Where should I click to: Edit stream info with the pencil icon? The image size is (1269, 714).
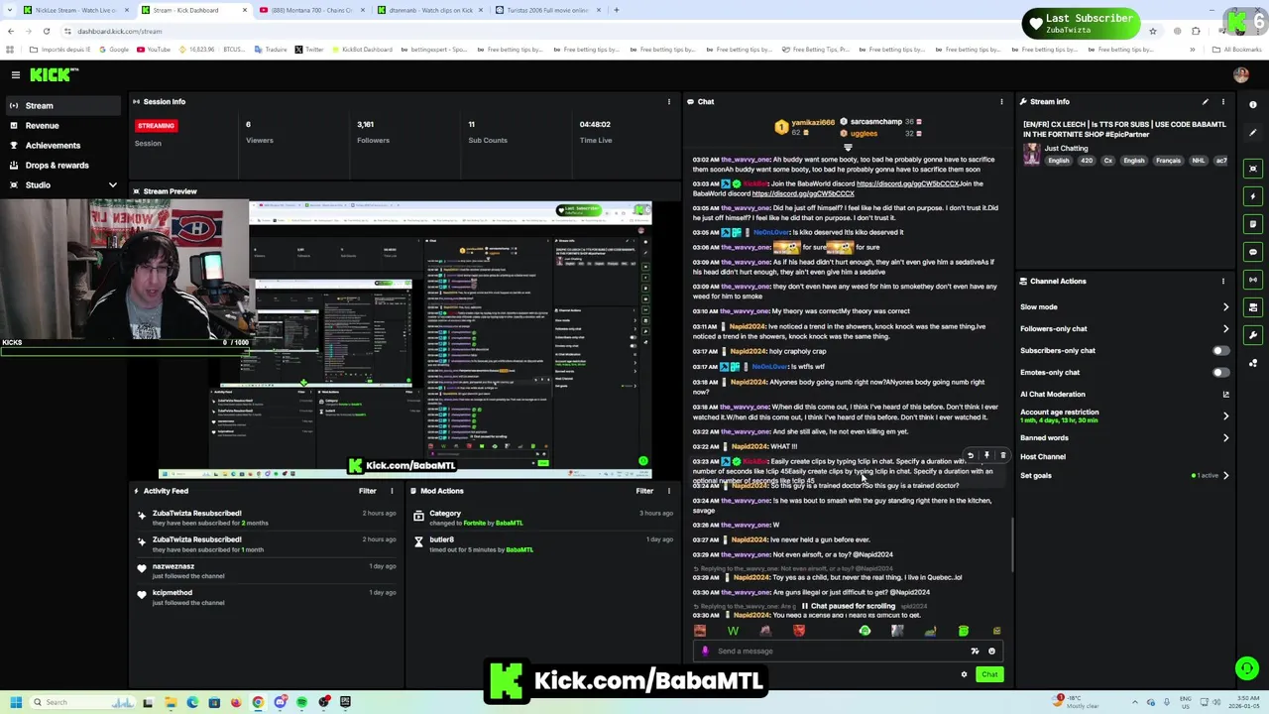click(1206, 101)
